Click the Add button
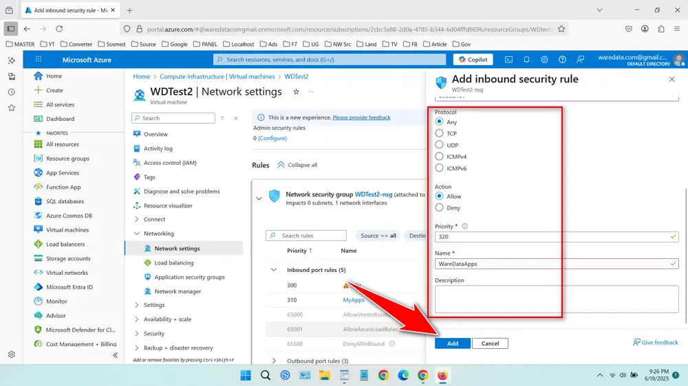 453,343
